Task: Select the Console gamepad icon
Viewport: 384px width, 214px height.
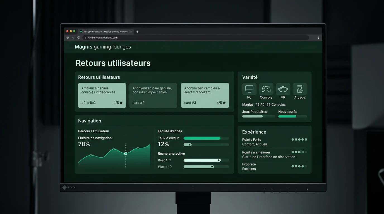Action: coord(266,89)
